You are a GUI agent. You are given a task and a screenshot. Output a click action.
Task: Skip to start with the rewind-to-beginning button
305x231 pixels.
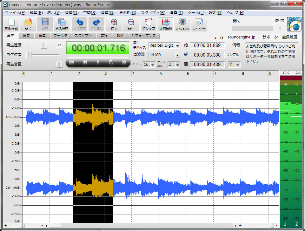(72, 62)
